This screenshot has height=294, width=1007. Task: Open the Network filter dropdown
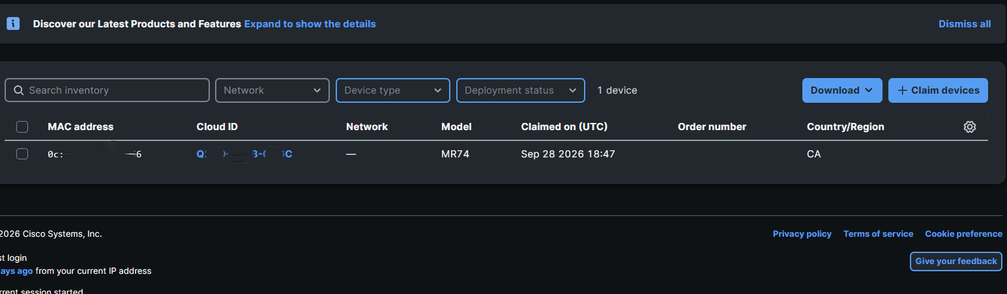click(272, 90)
